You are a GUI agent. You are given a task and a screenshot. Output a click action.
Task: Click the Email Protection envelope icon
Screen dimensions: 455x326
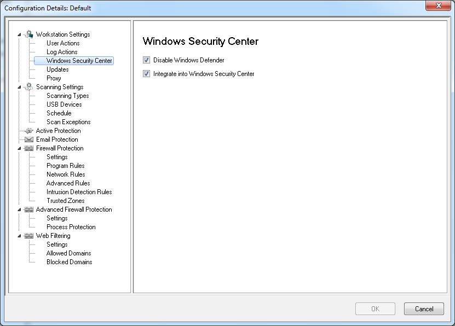pos(29,139)
